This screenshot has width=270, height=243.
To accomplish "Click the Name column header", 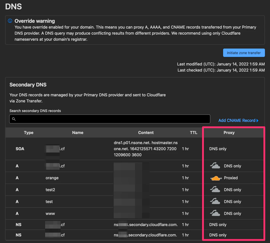I will click(x=78, y=132).
